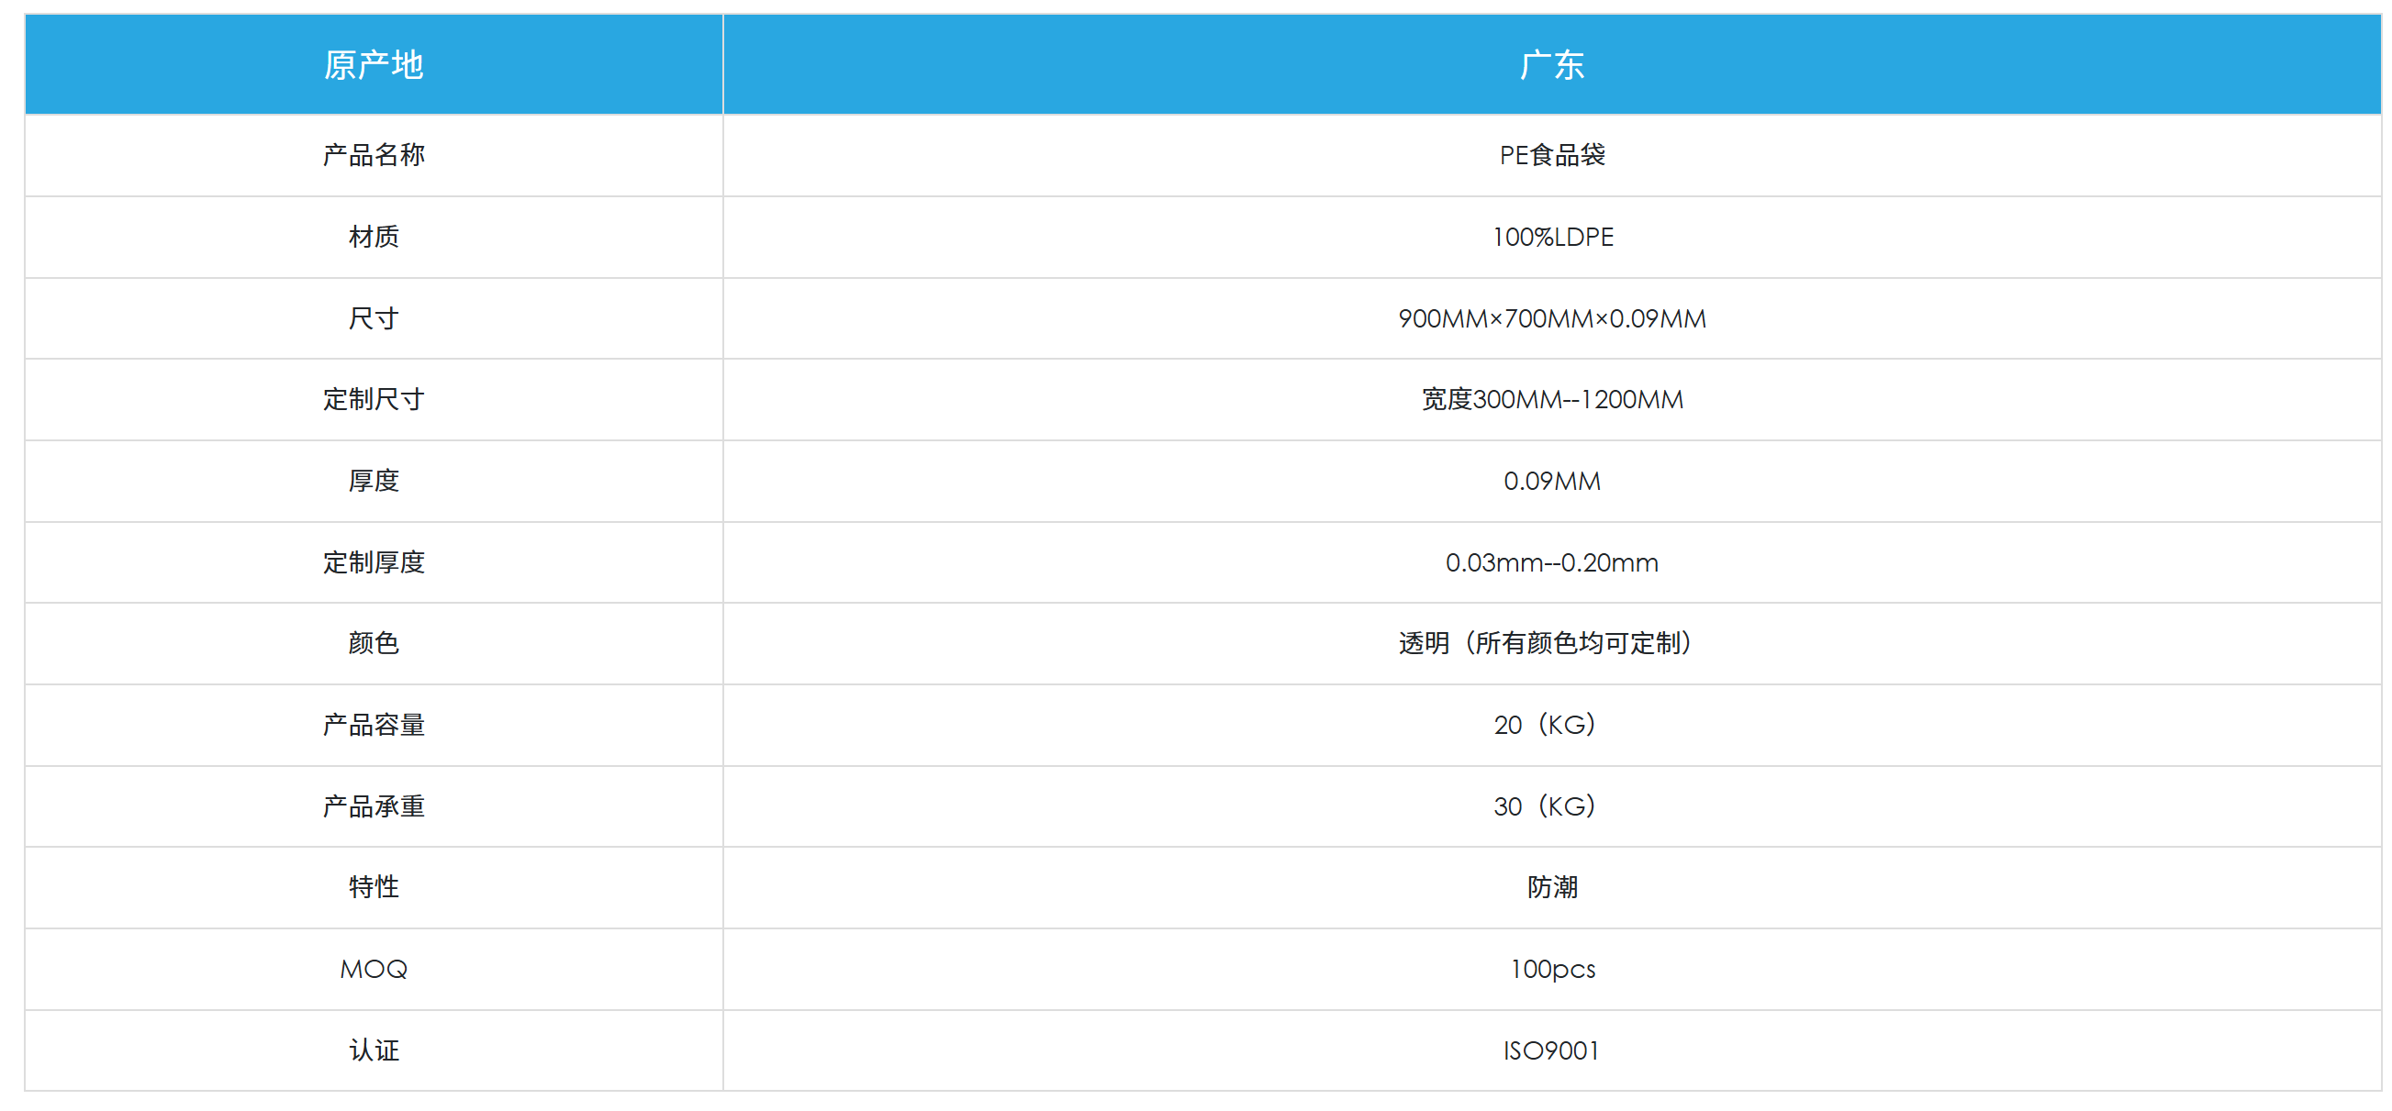Click the 0.03mm--0.20mm custom thickness

[1551, 562]
